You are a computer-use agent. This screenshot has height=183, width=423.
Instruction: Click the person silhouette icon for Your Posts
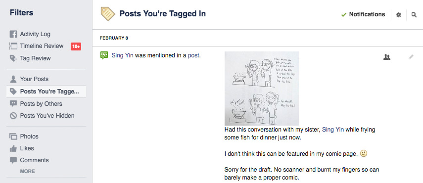13,79
